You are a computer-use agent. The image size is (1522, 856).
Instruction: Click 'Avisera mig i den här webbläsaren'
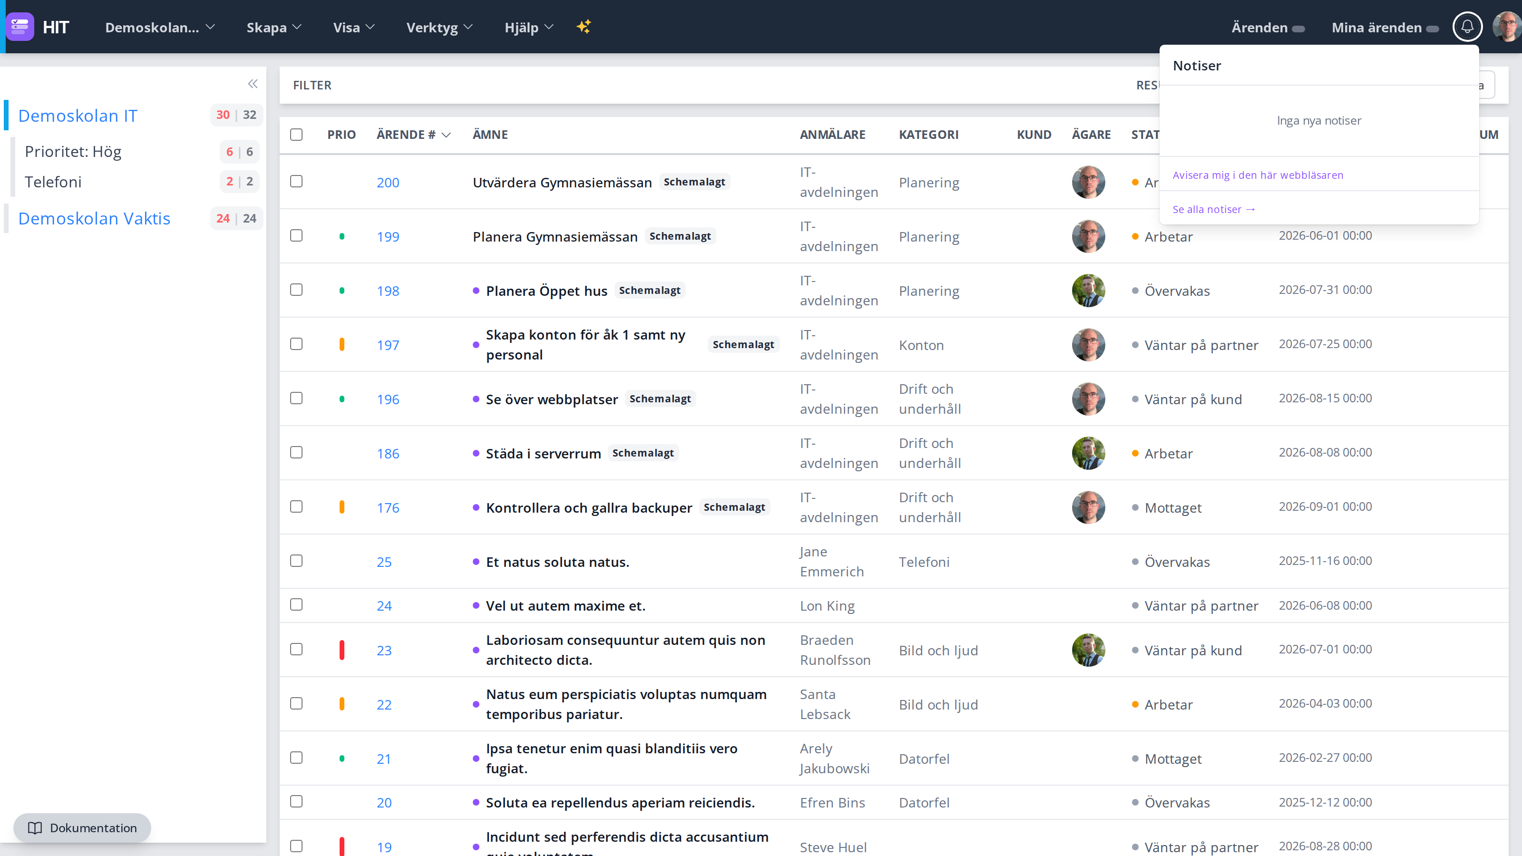point(1257,175)
